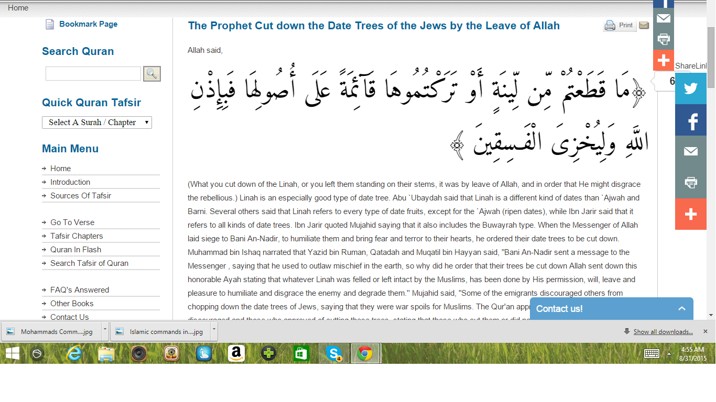716x402 pixels.
Task: Click the Bookmark Page document icon
Action: pos(50,24)
